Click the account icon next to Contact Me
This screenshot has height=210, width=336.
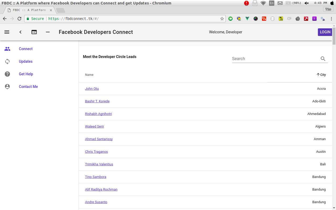coord(7,87)
